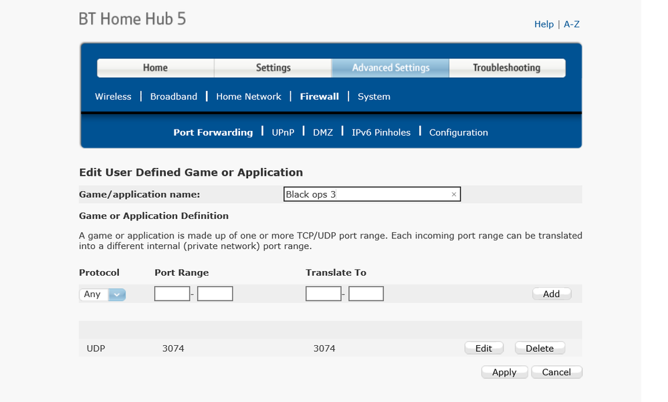The height and width of the screenshot is (402, 668).
Task: Focus the Game/application name field
Action: [x=372, y=194]
